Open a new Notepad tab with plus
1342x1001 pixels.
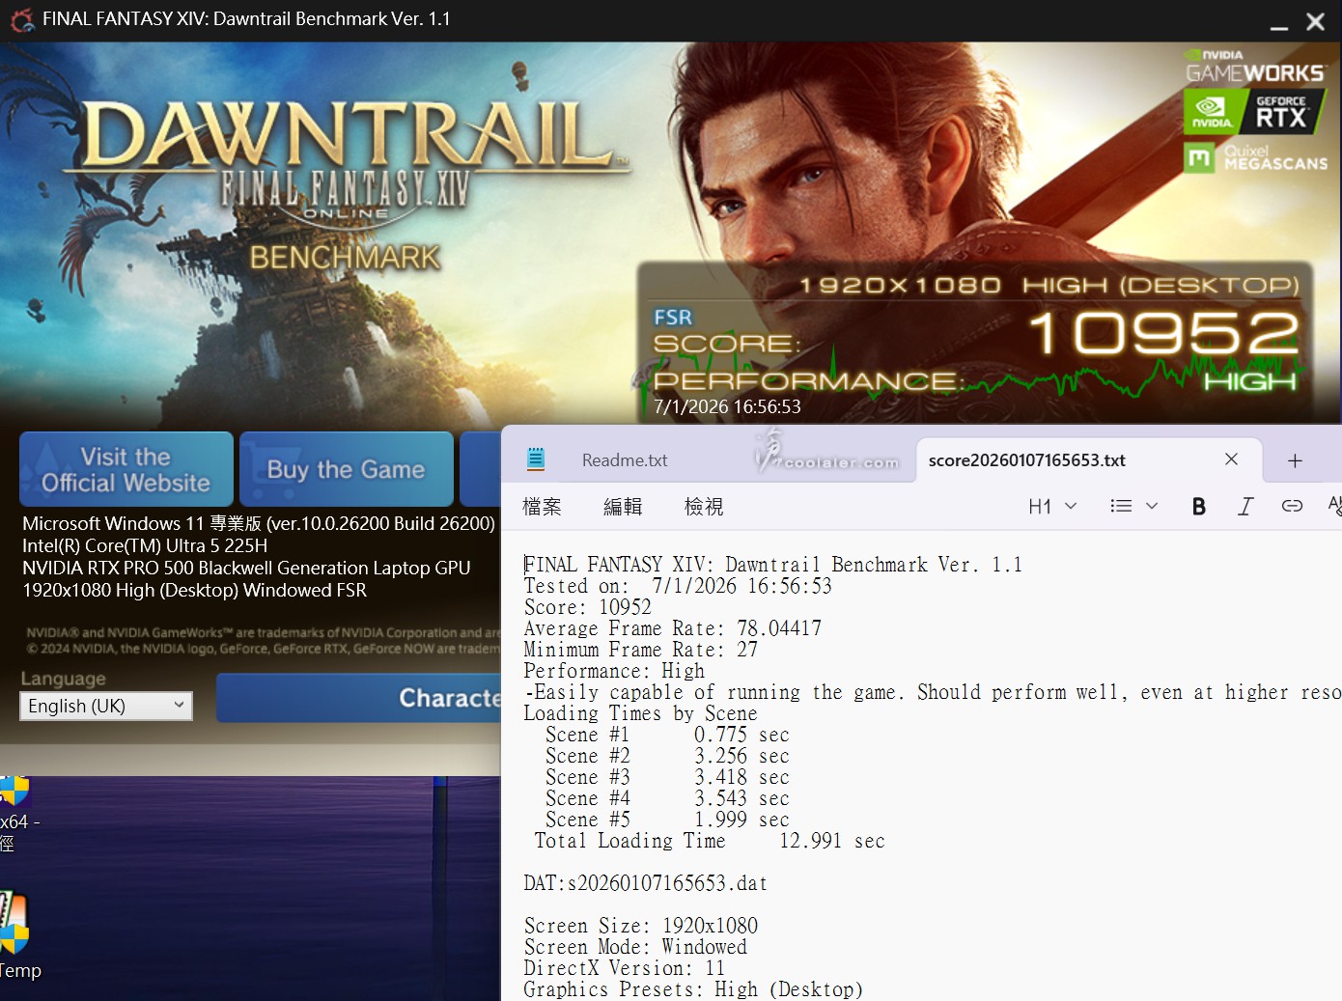(1295, 461)
